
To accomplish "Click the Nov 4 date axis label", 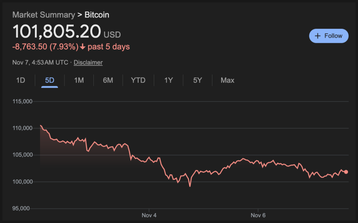I will click(149, 215).
